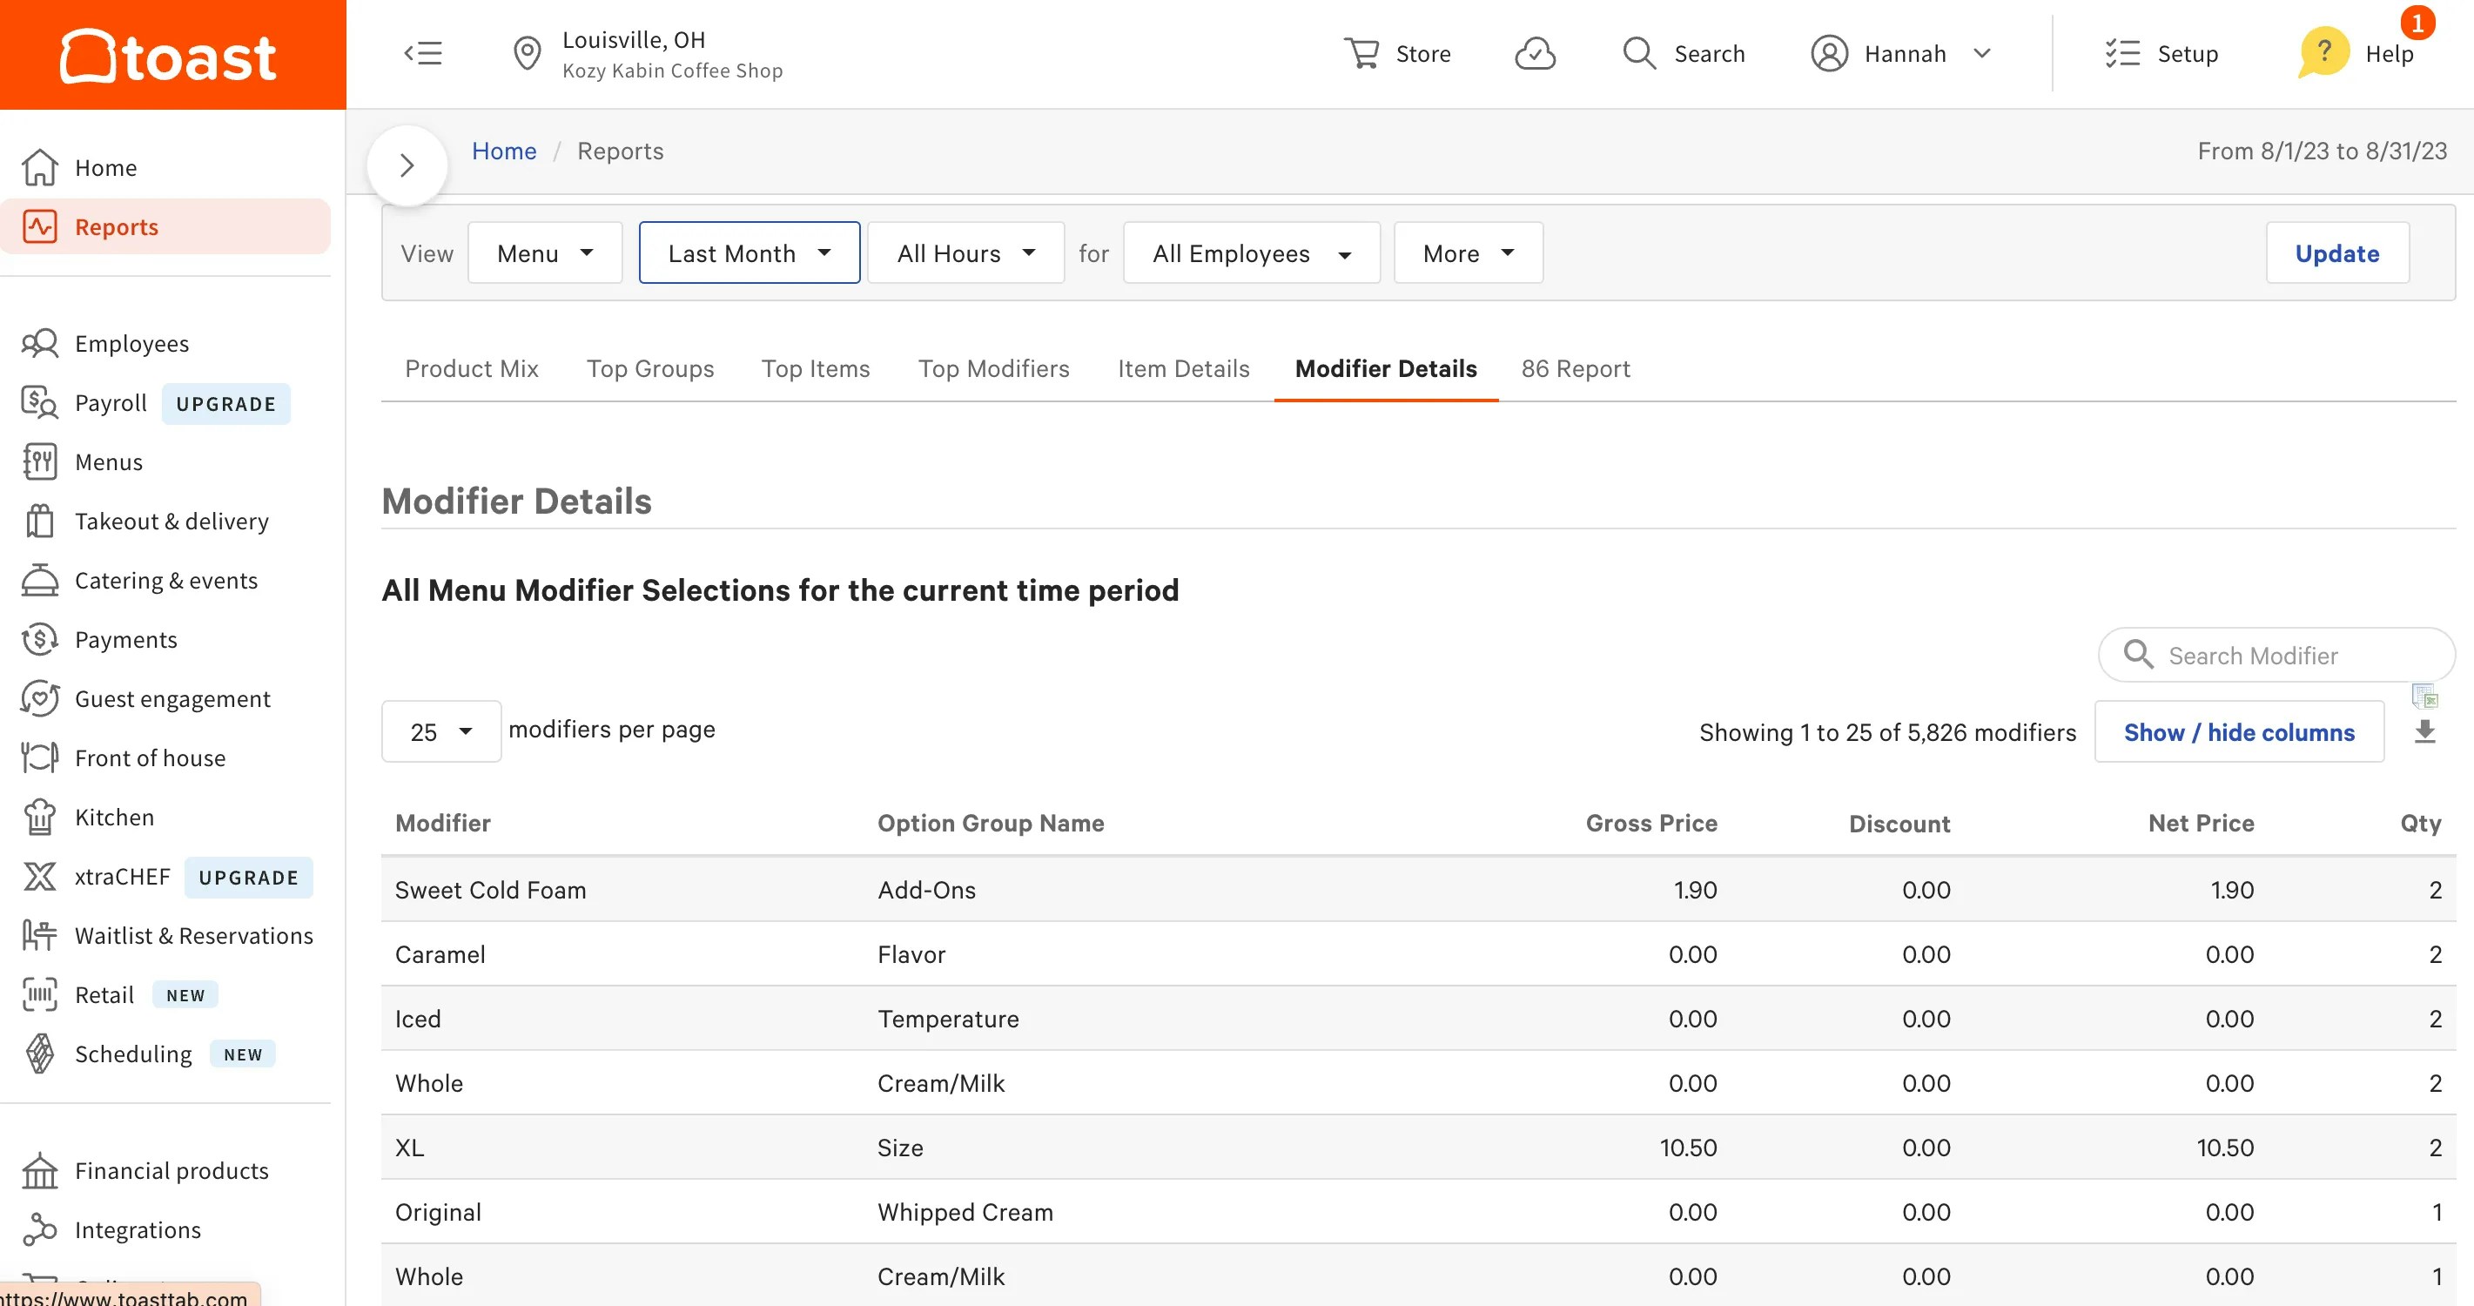
Task: Click the Scheduling icon in the sidebar
Action: tap(39, 1054)
